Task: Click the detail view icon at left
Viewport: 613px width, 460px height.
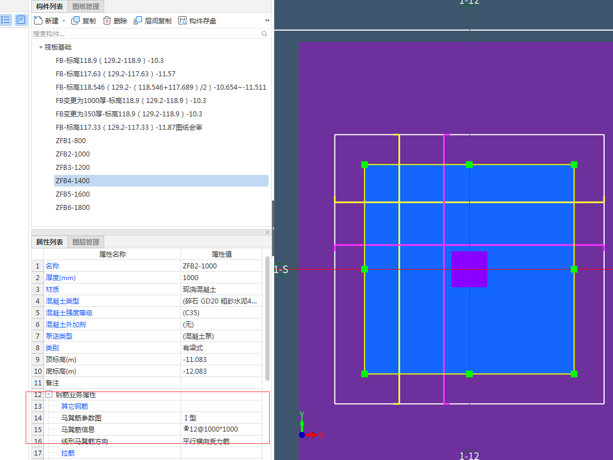Action: tap(21, 19)
